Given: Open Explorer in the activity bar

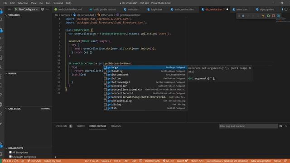Looking at the screenshot, I should (x=1, y=11).
